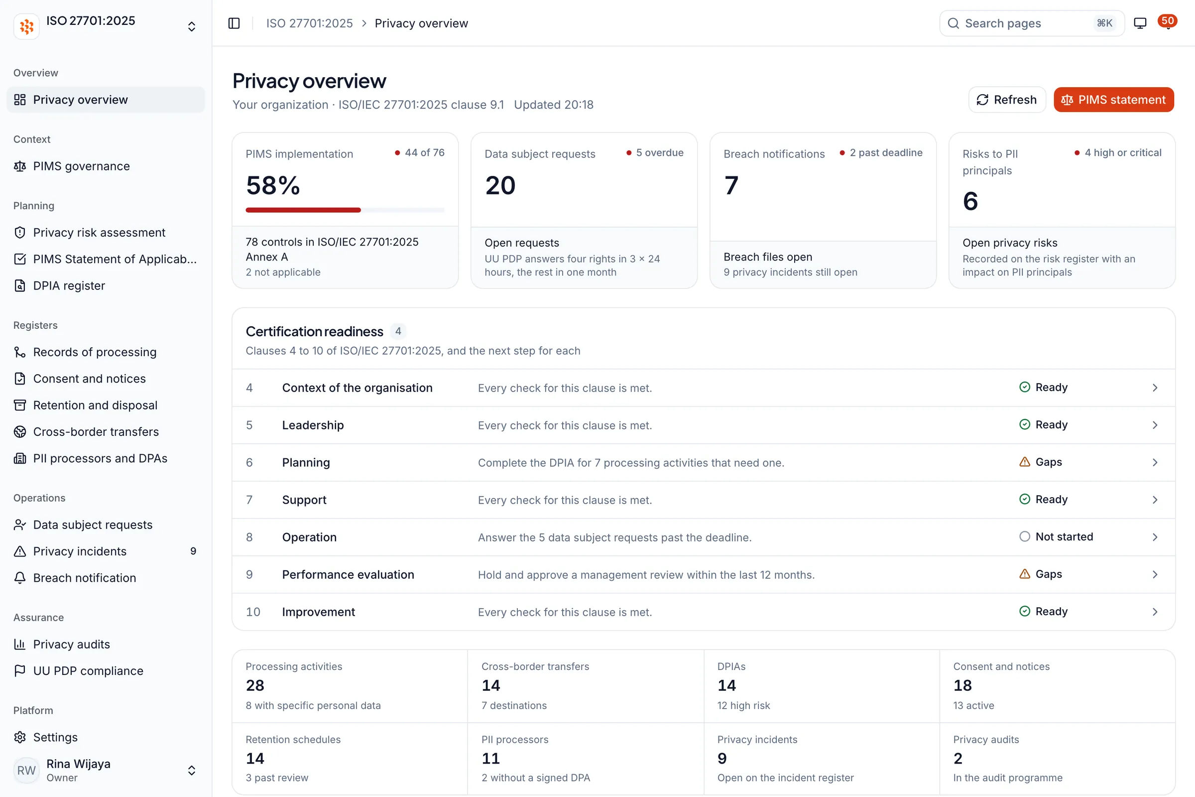Expand the Planning clause row chevron
Viewport: 1195px width, 797px height.
[1155, 463]
